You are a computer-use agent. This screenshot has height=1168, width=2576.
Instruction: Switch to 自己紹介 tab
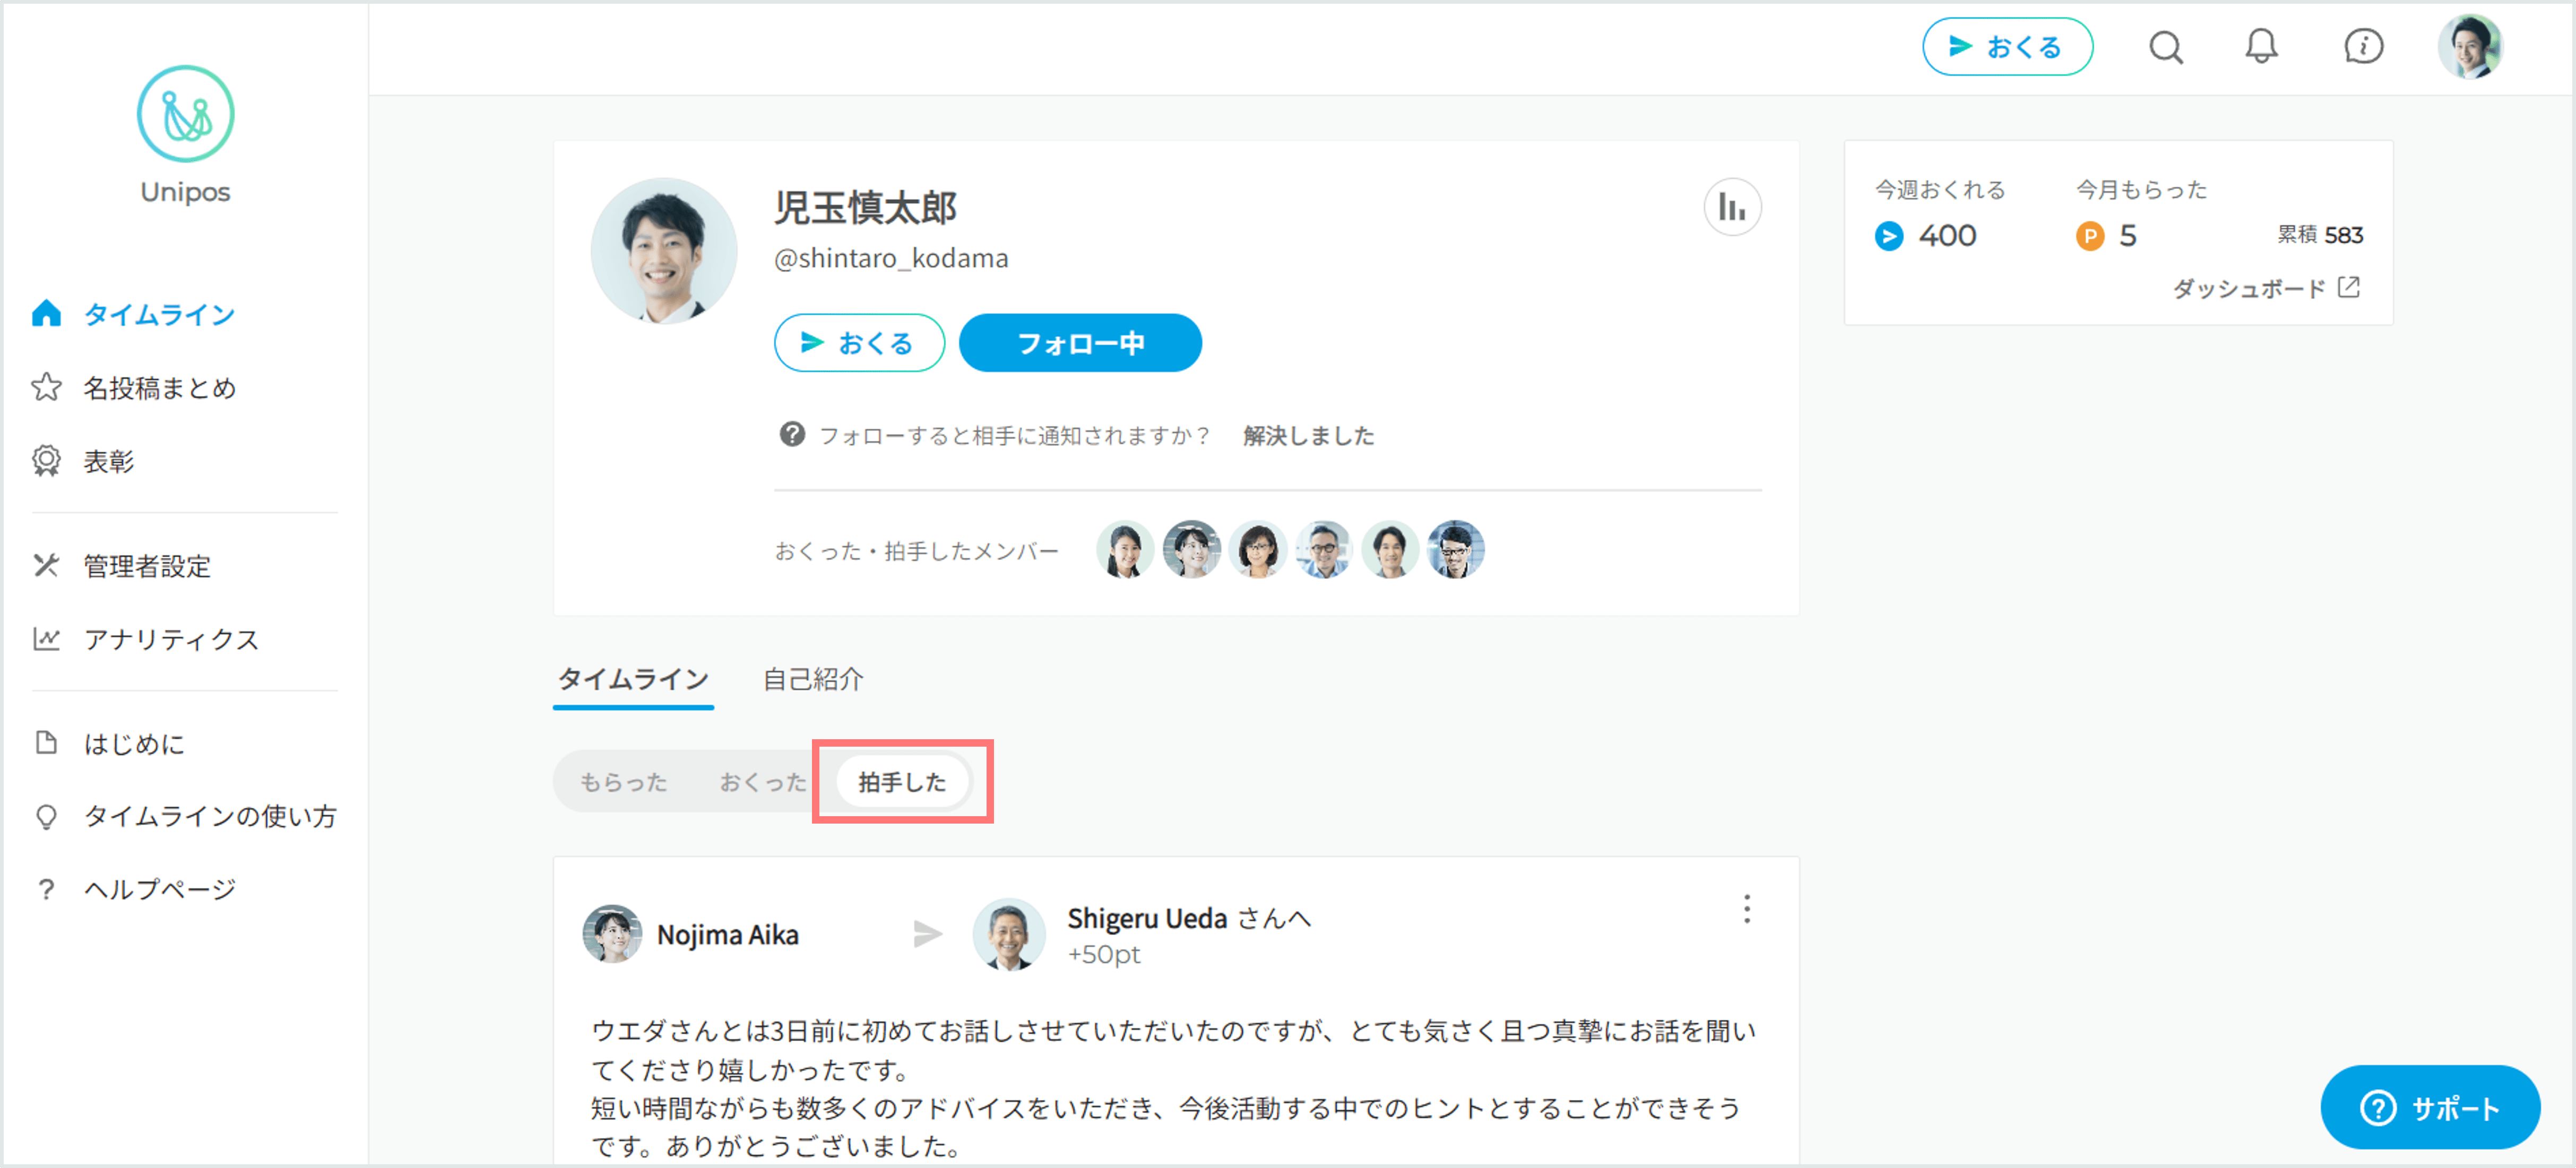pos(812,679)
